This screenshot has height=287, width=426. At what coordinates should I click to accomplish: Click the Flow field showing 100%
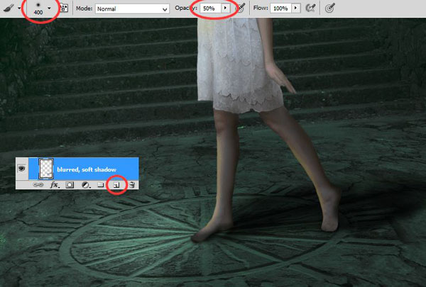point(280,9)
